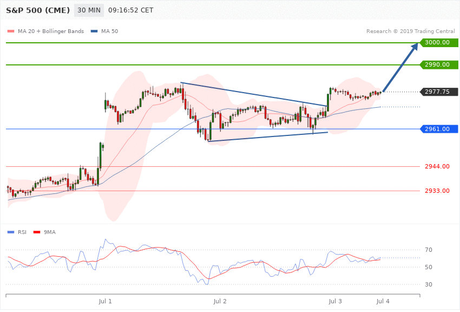Click the green 2990.00 resistance tag
This screenshot has height=312, width=460.
tap(439, 64)
